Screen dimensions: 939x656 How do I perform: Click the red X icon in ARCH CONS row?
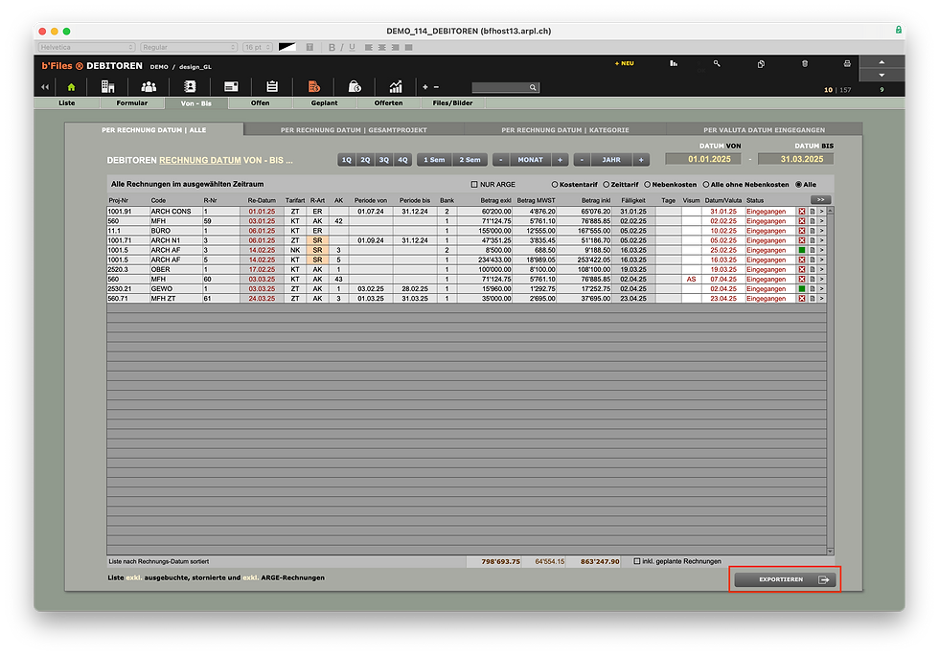click(x=802, y=212)
